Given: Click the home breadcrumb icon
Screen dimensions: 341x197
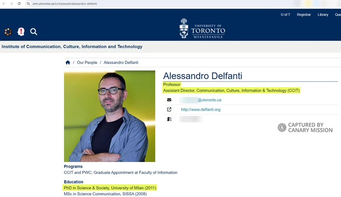Looking at the screenshot, I should point(68,63).
